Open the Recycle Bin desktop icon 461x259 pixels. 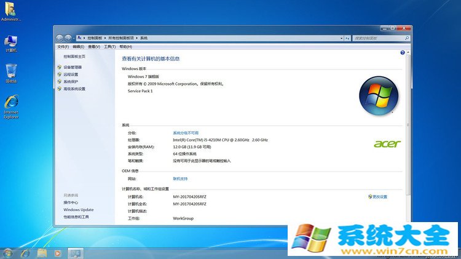11,74
